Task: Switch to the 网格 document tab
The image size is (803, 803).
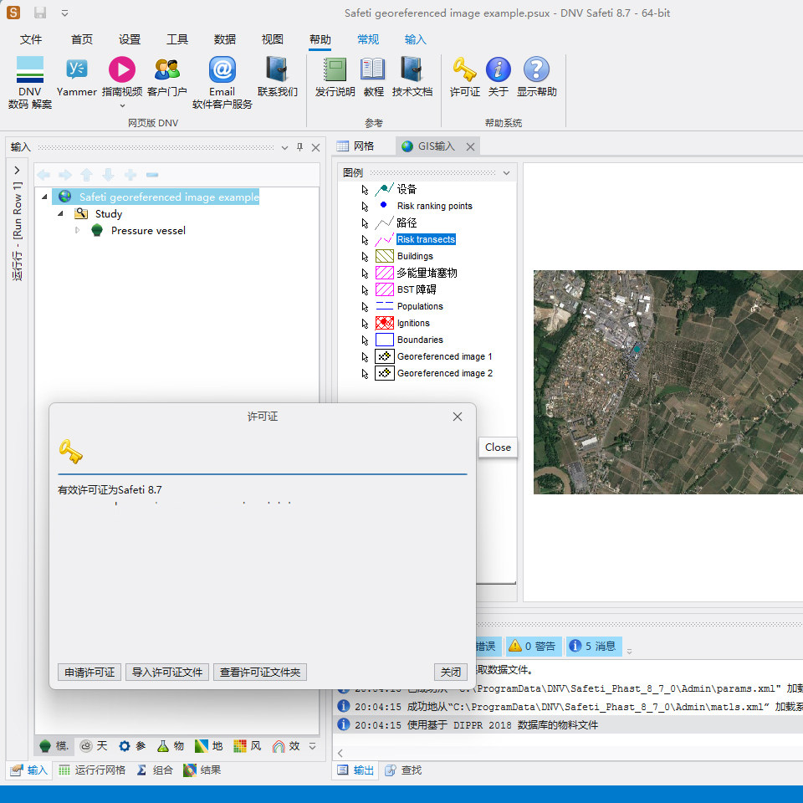Action: pyautogui.click(x=355, y=146)
